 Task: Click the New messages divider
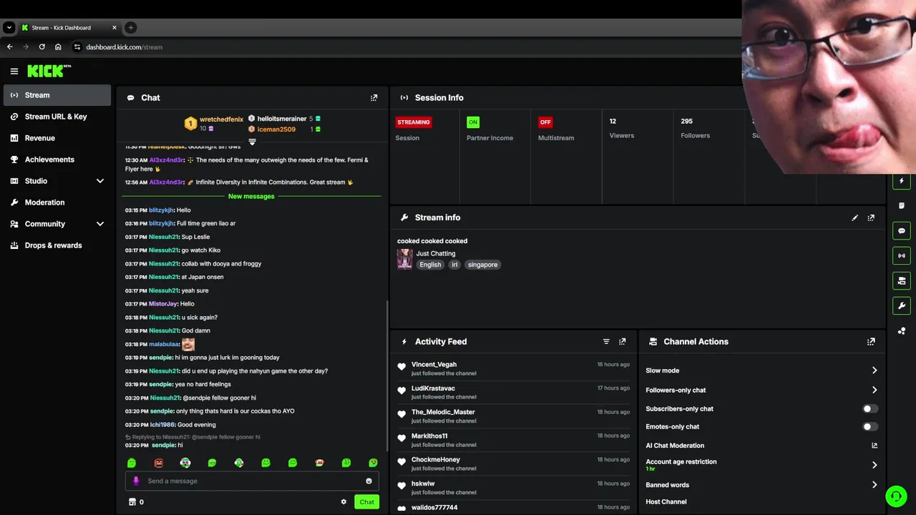(251, 196)
